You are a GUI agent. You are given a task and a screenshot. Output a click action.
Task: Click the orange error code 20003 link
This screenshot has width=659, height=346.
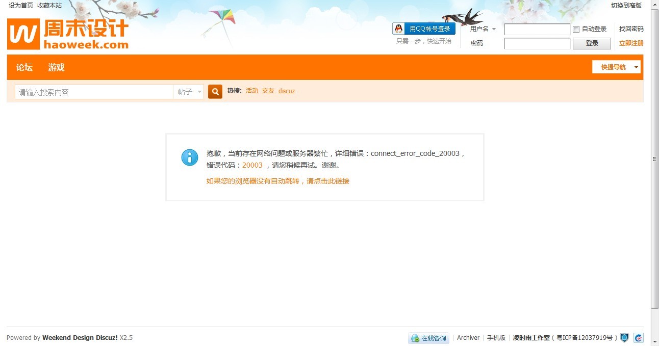point(252,165)
